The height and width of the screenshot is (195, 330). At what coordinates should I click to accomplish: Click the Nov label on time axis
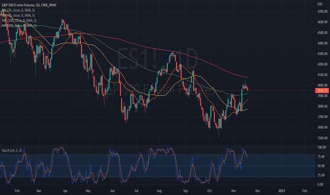click(x=234, y=191)
